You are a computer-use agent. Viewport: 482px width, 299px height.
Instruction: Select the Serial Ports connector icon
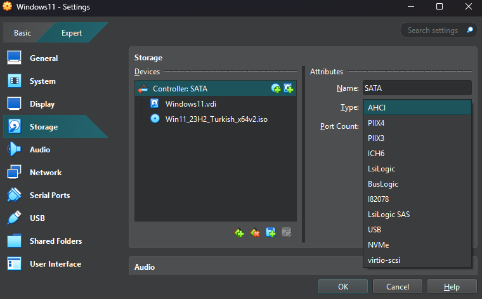[14, 195]
